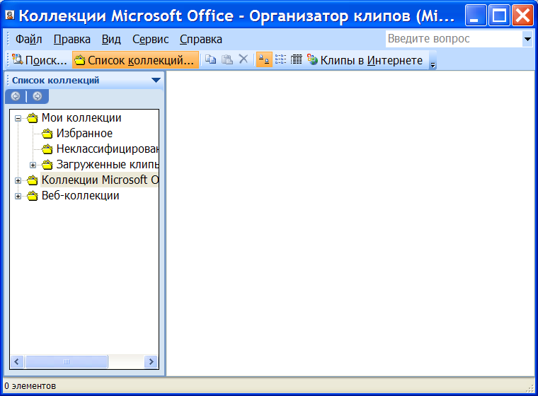Viewport: 538px width, 396px height.
Task: Click the Мои коллекции folder icon
Action: click(x=33, y=118)
